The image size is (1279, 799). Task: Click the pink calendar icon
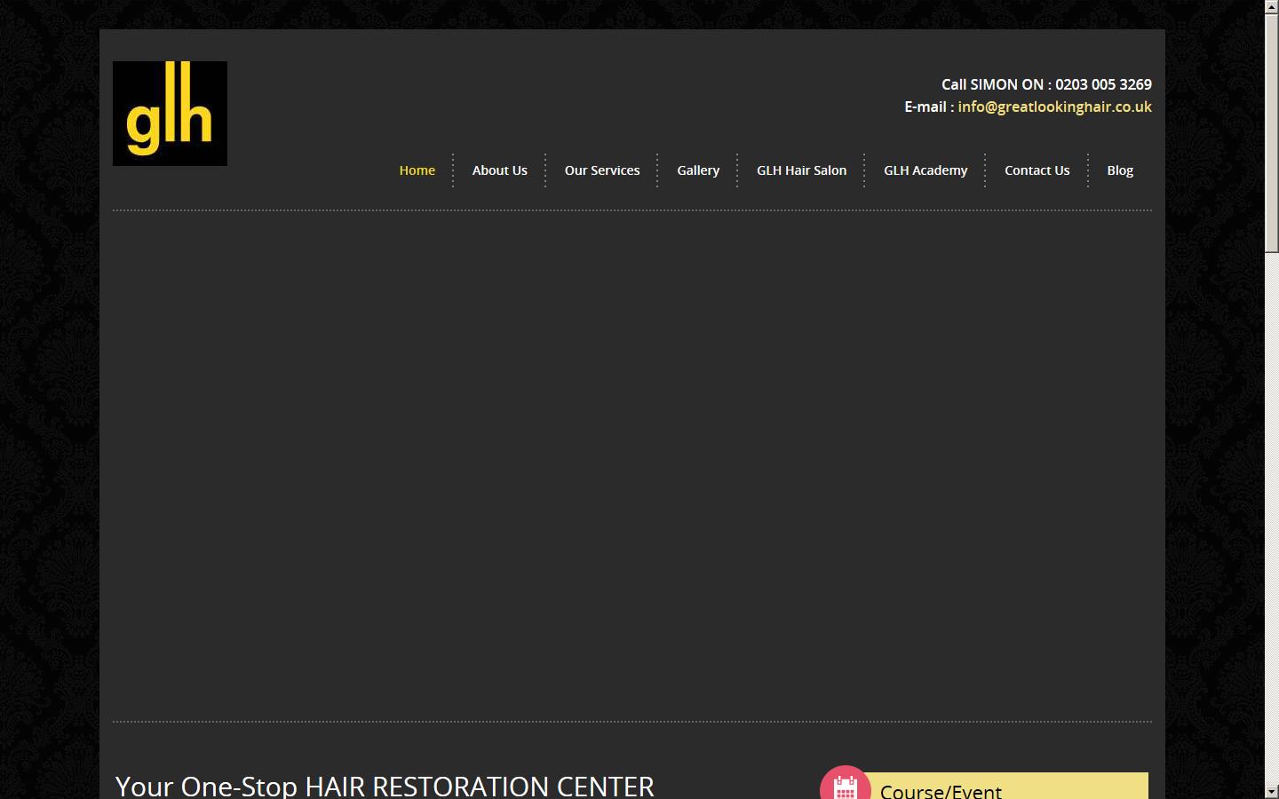pos(845,785)
